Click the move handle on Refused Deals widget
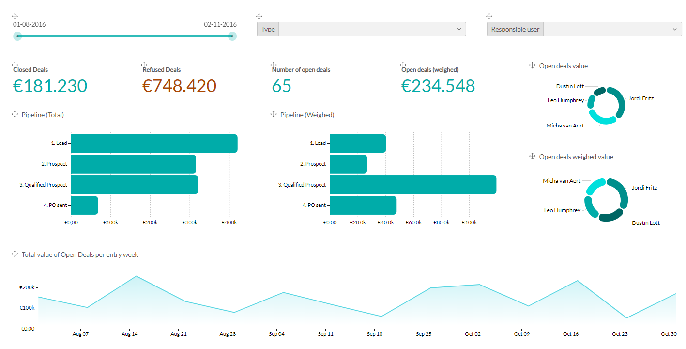The height and width of the screenshot is (349, 686). (x=144, y=65)
